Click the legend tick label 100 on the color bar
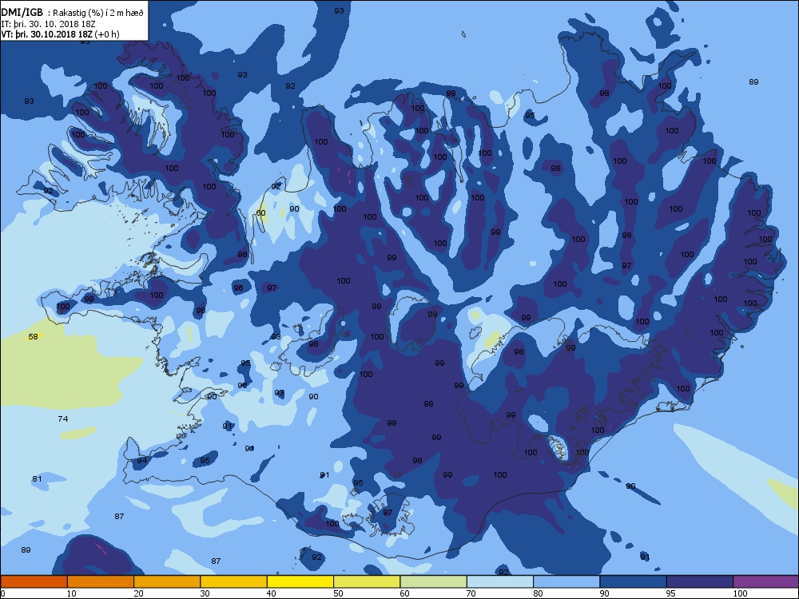The width and height of the screenshot is (799, 599). 740,593
